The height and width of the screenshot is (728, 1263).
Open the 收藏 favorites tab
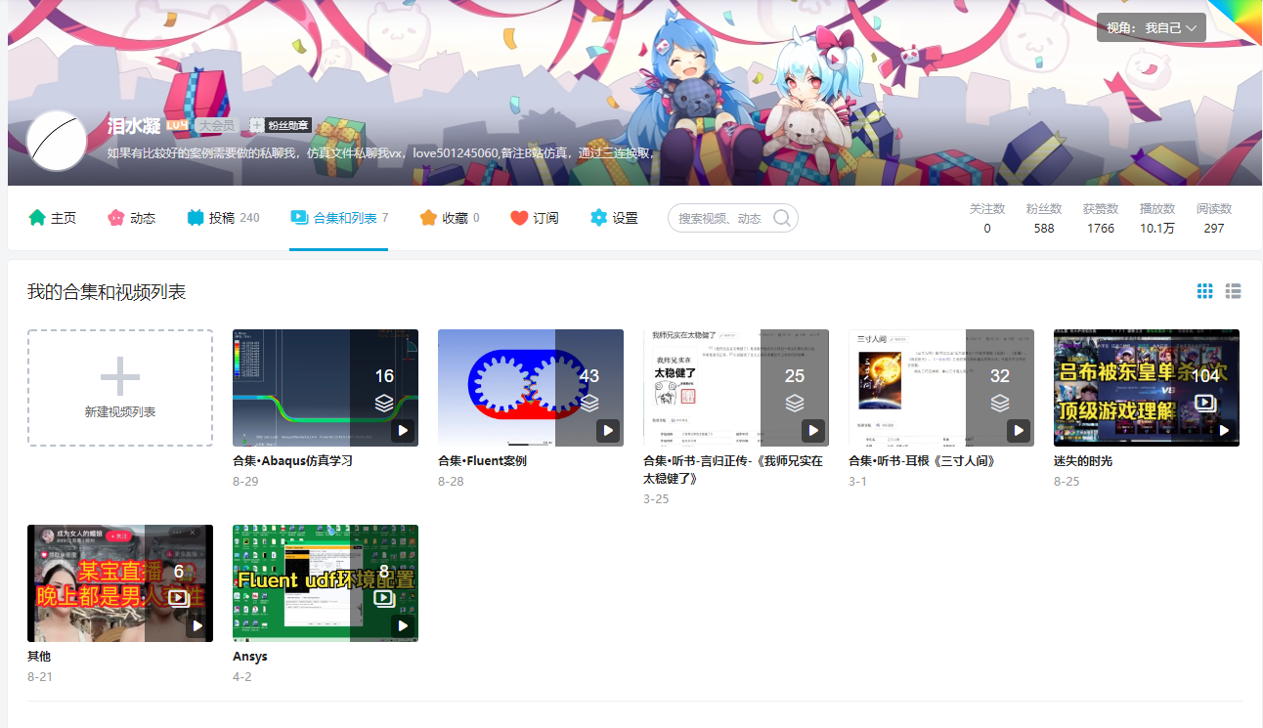click(x=450, y=218)
